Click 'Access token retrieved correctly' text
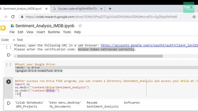 (x=106, y=49)
